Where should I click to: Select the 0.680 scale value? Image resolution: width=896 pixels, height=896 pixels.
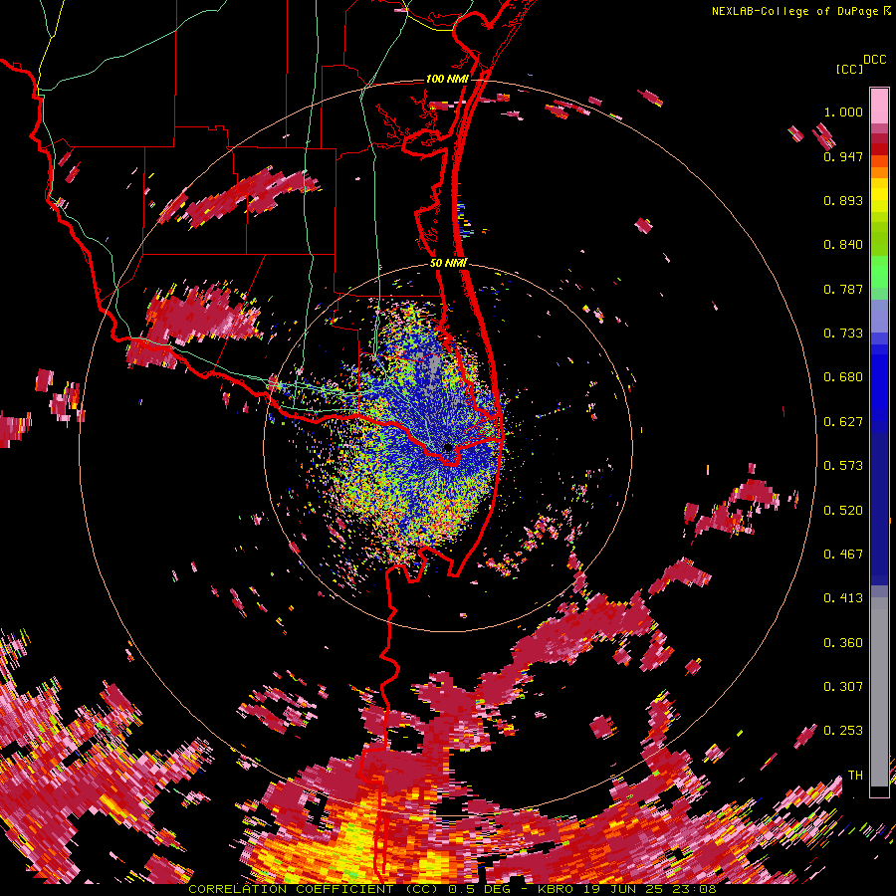[x=843, y=377]
